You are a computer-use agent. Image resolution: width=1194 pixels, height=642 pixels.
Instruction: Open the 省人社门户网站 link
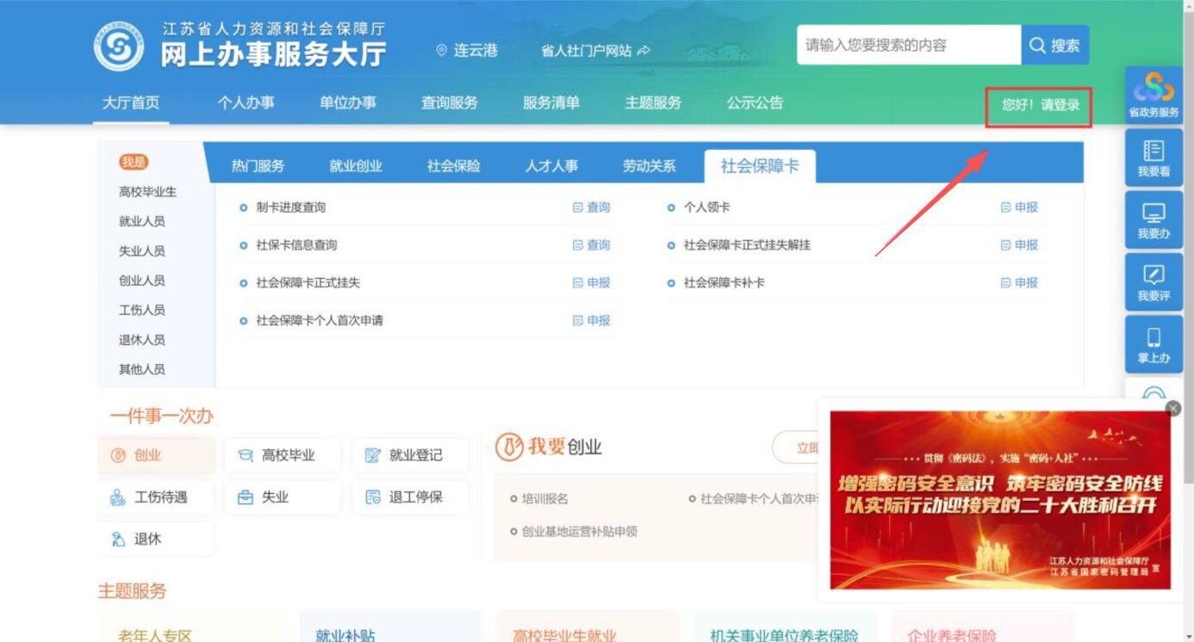coord(595,51)
